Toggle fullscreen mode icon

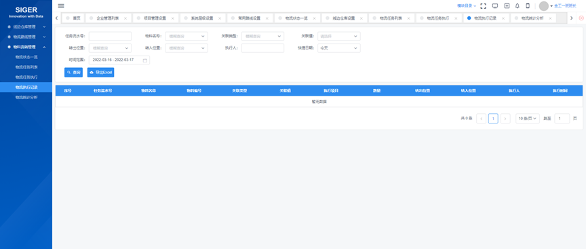(483, 6)
